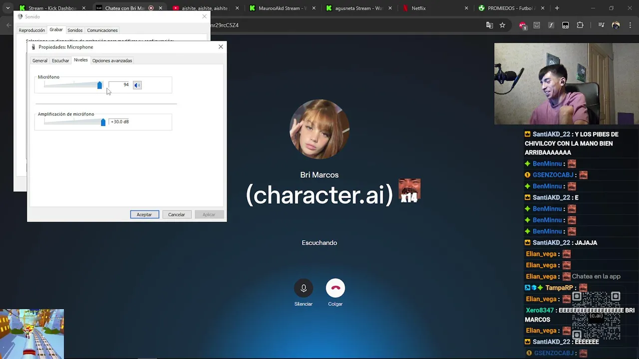Open the italic f extension icon

[551, 25]
